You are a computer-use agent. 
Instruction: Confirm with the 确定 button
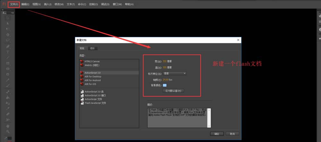click(x=217, y=134)
